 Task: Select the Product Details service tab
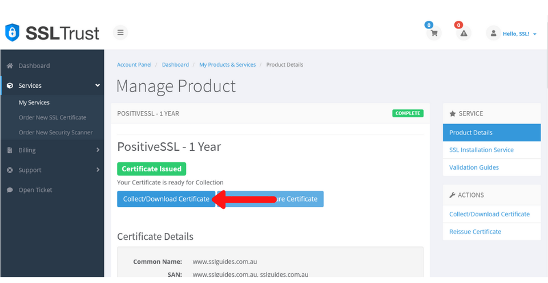(x=471, y=133)
